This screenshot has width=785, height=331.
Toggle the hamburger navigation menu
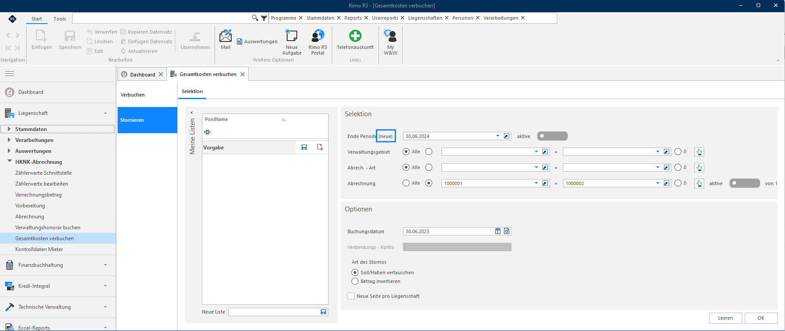[10, 74]
